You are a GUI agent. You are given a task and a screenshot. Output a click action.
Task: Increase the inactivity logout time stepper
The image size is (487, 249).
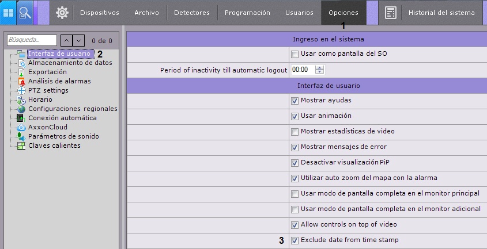pos(320,67)
